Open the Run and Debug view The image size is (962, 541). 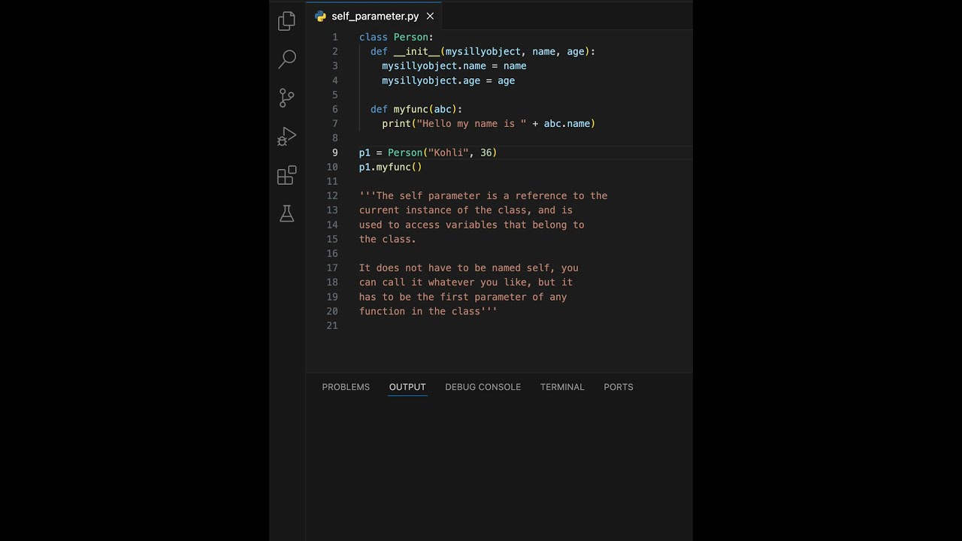(x=286, y=136)
